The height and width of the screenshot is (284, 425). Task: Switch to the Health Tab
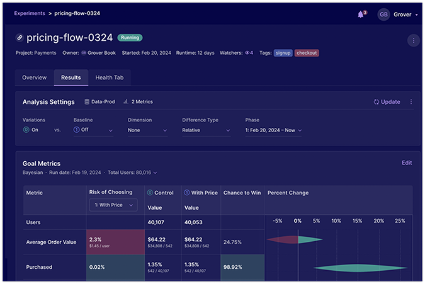[x=110, y=77]
